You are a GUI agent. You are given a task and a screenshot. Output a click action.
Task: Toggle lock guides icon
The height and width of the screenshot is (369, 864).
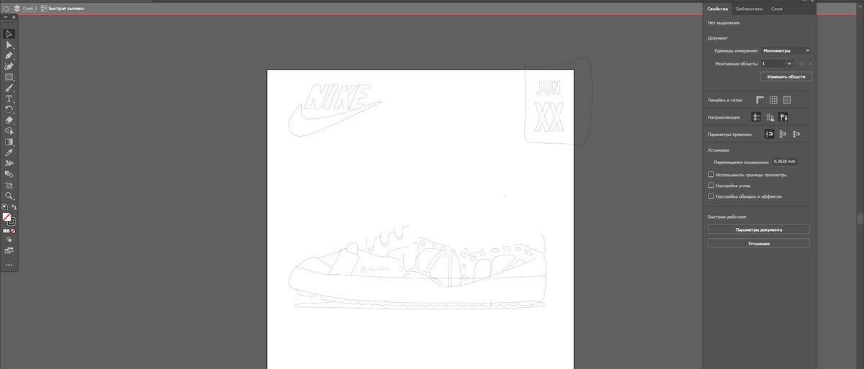[770, 117]
